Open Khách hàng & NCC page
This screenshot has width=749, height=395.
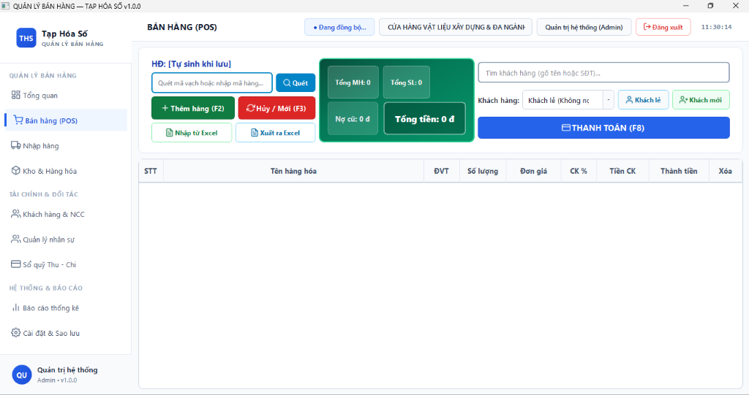click(66, 214)
